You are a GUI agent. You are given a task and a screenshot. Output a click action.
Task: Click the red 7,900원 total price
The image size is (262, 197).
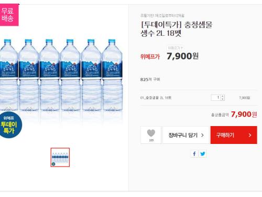(244, 115)
